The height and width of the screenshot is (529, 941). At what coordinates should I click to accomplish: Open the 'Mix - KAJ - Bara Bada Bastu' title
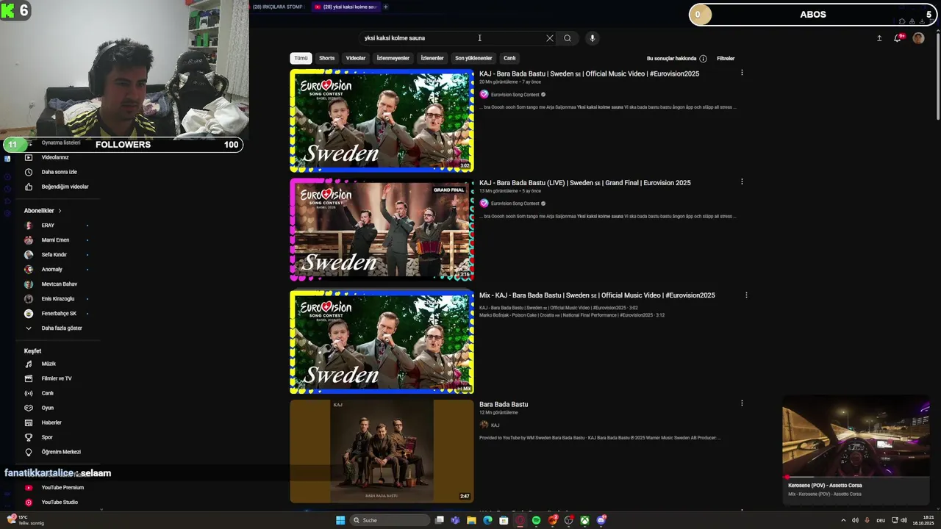597,295
